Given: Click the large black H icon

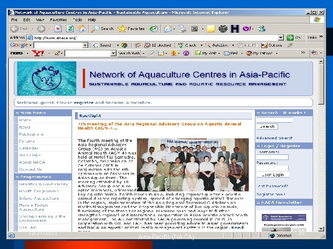Looking at the screenshot, I should (235, 29).
